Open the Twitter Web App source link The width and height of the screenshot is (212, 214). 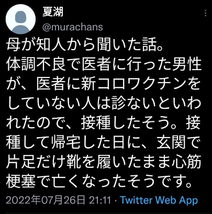tap(159, 200)
